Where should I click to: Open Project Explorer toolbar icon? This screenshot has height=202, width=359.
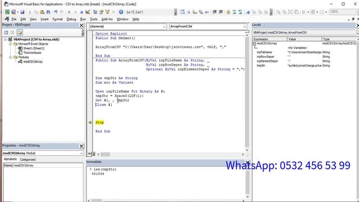tap(95, 12)
